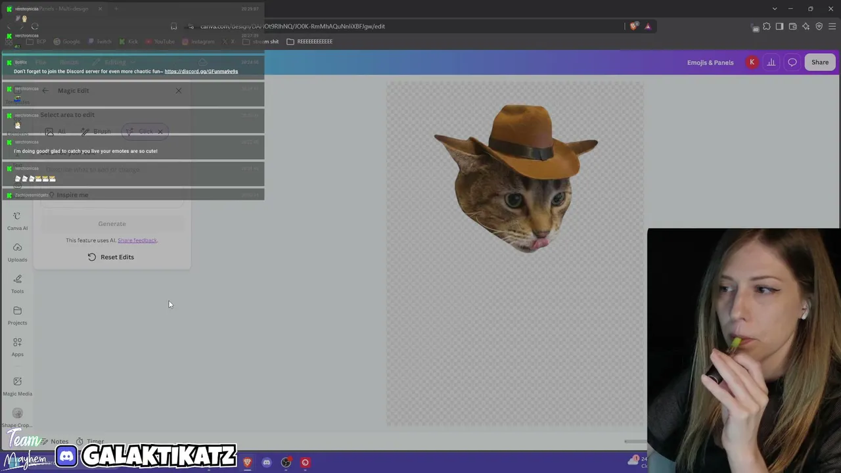This screenshot has width=841, height=473.
Task: Open the Discord taskbar icon
Action: coord(266,462)
